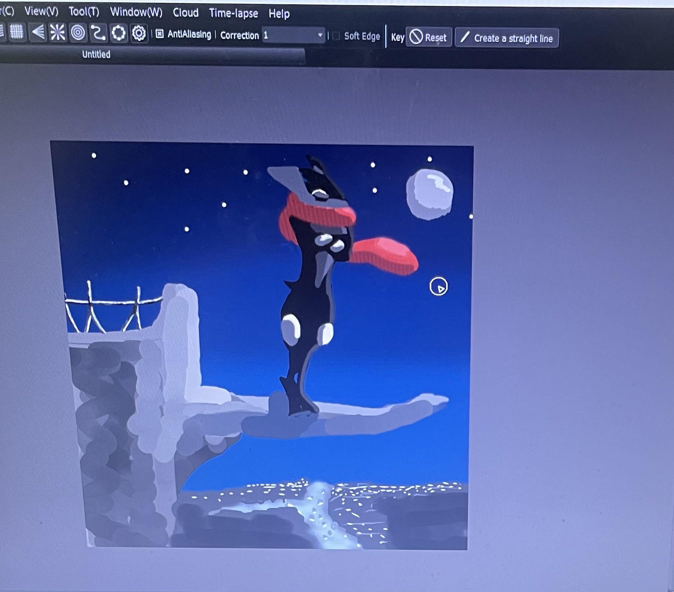This screenshot has height=592, width=674.
Task: Select the ellipse ring snap icon
Action: 118,33
